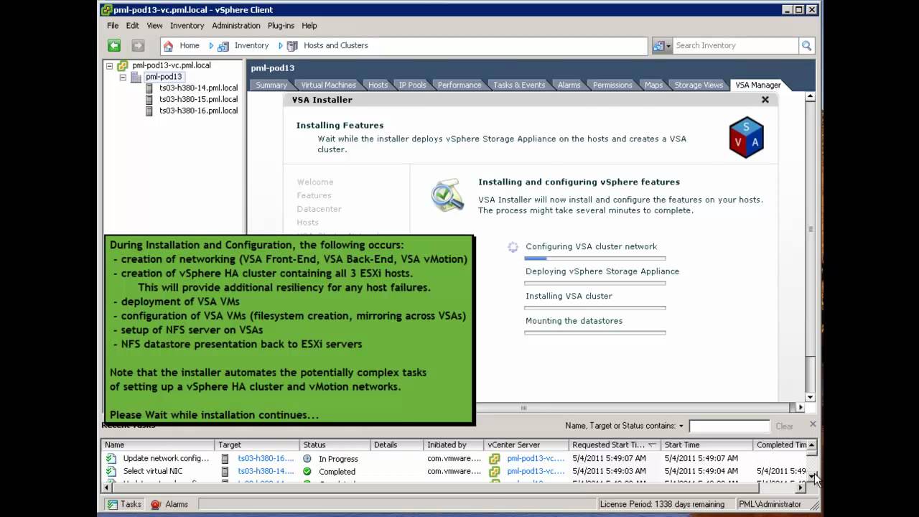This screenshot has height=517, width=919.
Task: Switch to the Hosts tab
Action: 378,85
